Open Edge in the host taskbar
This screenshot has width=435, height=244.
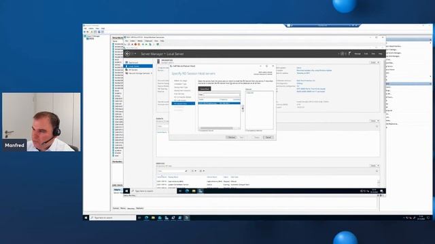coord(147,218)
